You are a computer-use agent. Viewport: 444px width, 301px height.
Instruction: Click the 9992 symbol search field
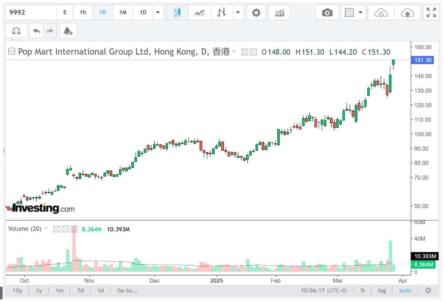coord(31,13)
